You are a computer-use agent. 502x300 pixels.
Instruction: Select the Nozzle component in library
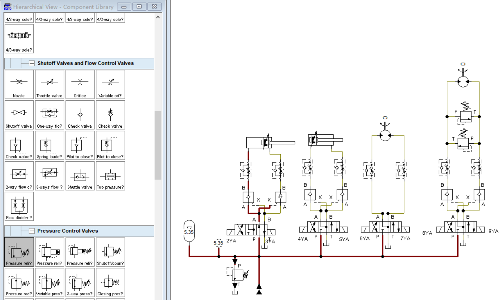[x=19, y=85]
